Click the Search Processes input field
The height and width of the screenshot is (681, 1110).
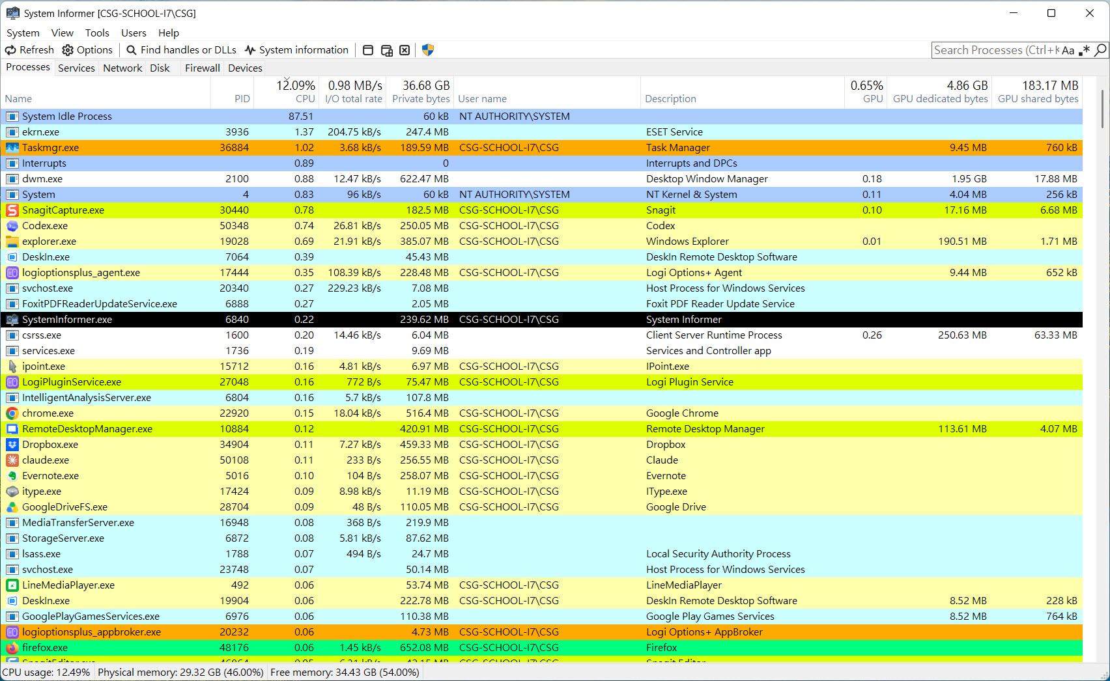996,50
